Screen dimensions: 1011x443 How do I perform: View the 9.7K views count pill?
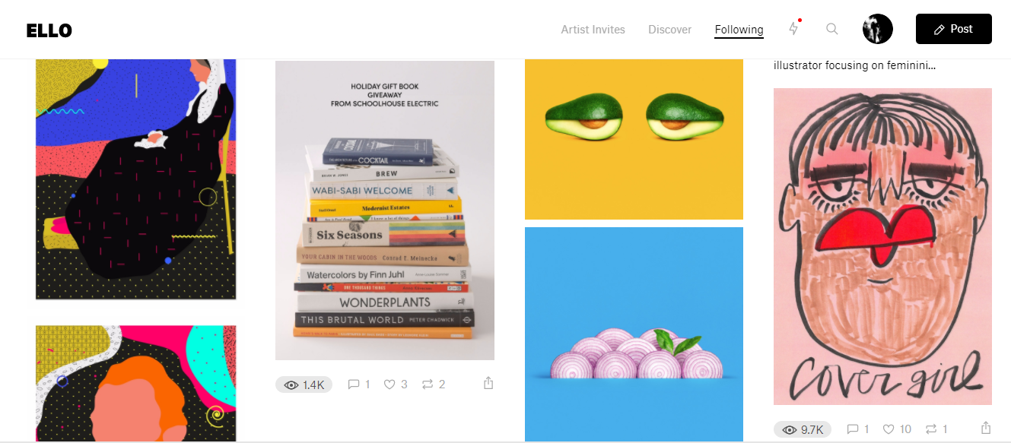point(803,429)
